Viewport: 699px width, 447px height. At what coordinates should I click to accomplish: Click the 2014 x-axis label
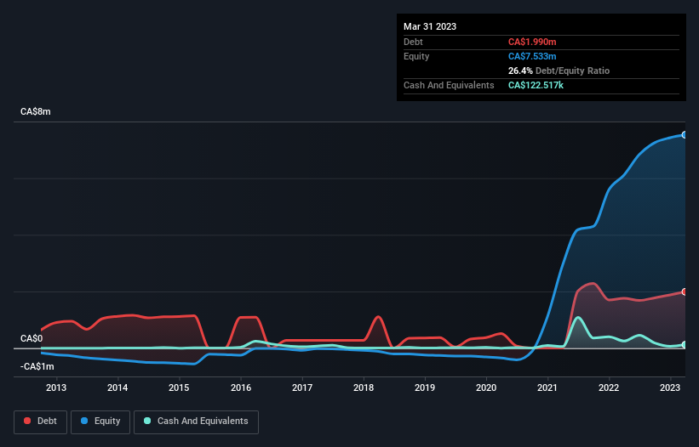[117, 388]
